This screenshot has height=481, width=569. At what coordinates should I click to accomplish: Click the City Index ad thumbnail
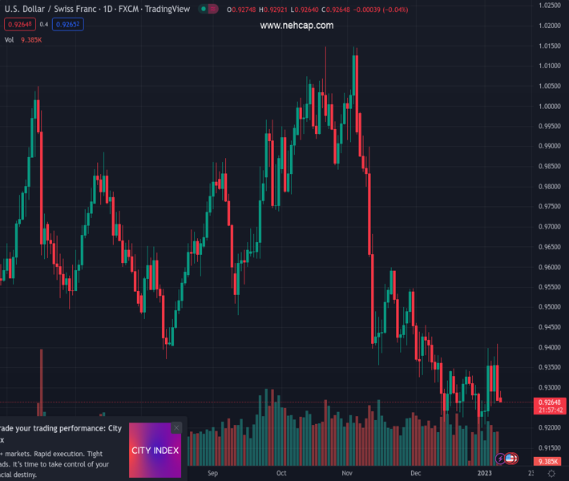[155, 451]
